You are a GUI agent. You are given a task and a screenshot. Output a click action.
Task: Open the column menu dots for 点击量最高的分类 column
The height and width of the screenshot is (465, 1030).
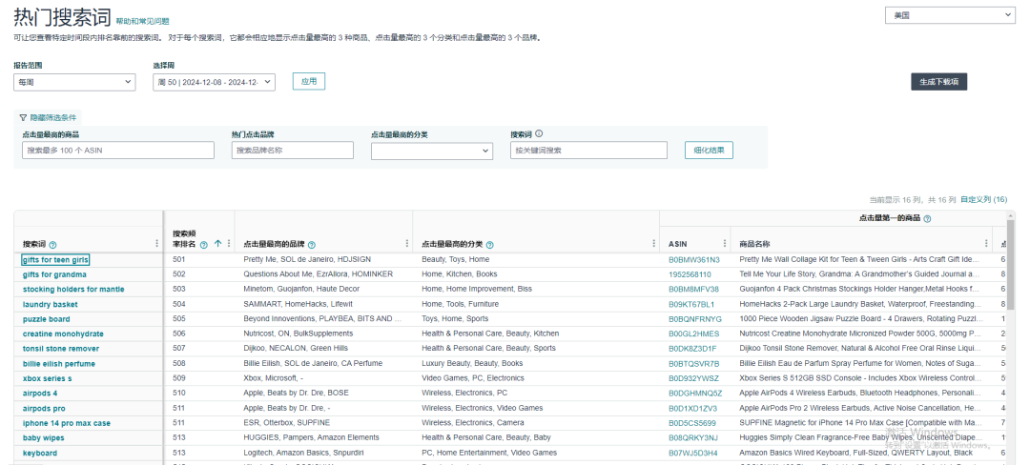click(x=654, y=243)
